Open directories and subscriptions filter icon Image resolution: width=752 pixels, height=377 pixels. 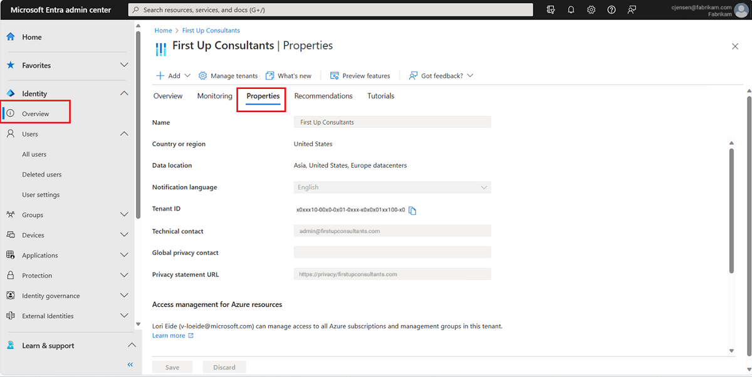point(550,9)
